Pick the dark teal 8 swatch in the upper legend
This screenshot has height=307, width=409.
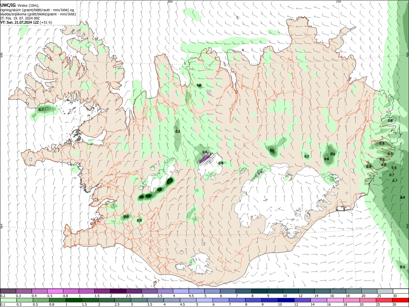[259, 291]
